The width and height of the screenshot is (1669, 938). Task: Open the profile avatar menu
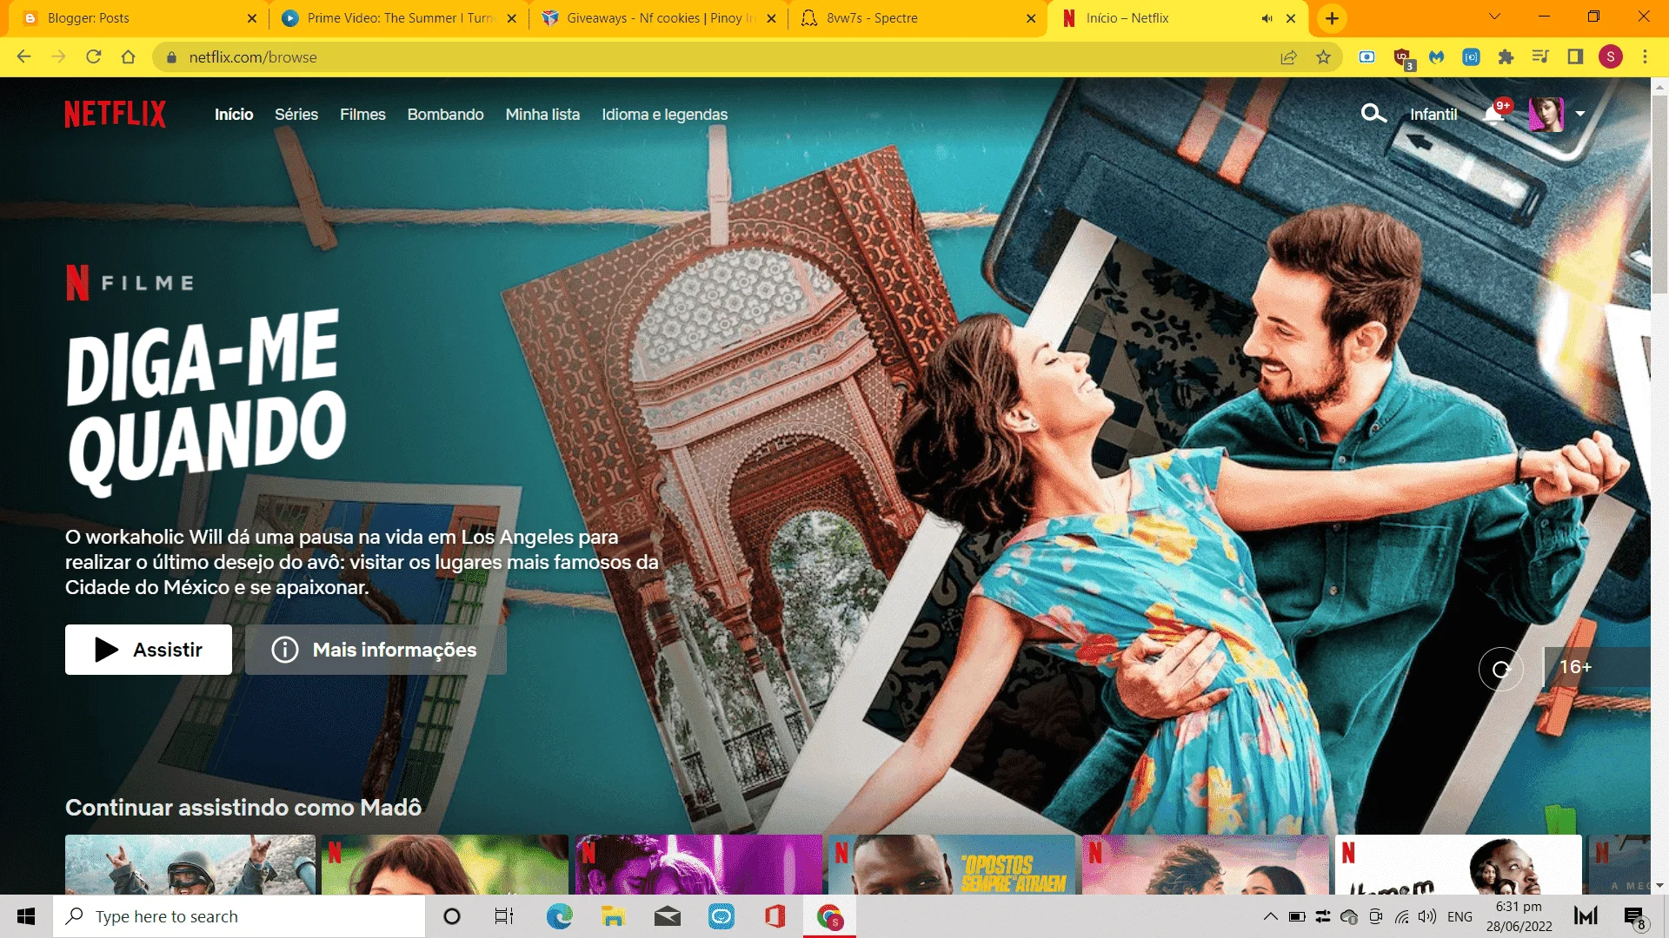tap(1546, 114)
